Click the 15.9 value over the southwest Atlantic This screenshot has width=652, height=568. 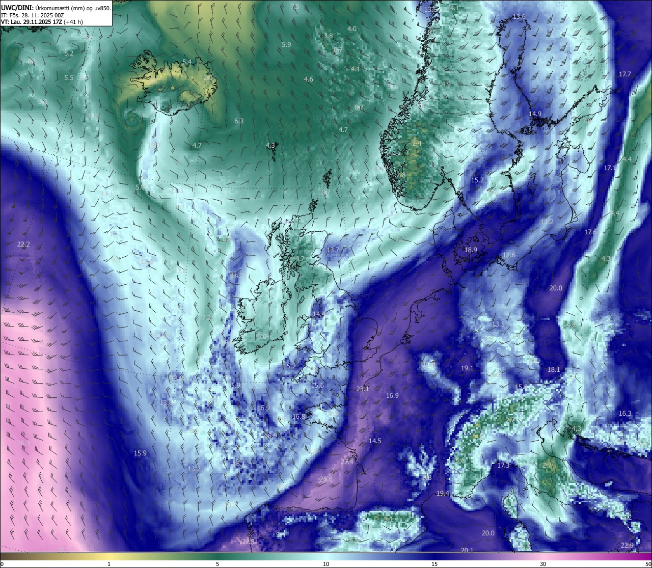coord(140,453)
